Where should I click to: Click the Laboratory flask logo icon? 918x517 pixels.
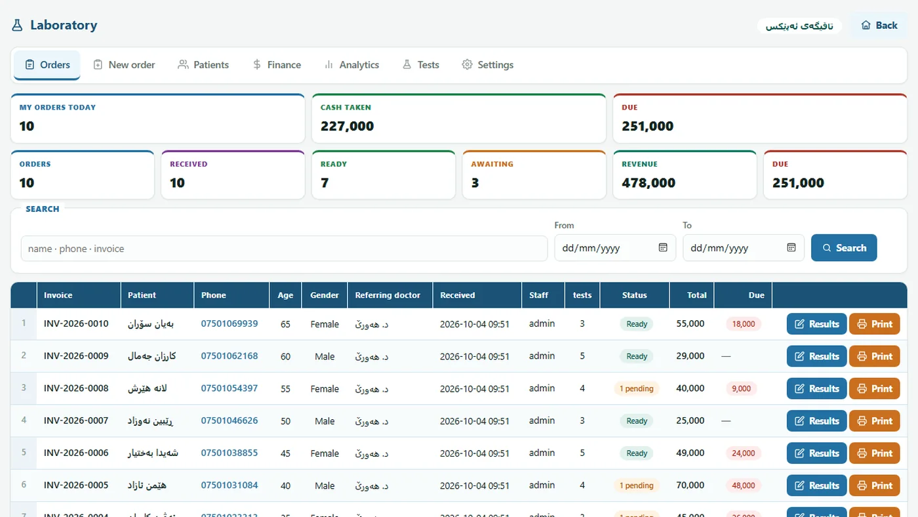coord(17,26)
